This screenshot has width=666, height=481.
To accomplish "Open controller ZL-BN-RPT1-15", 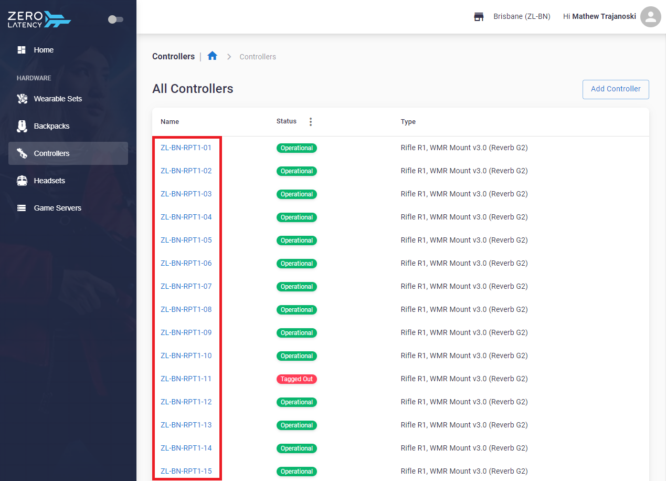I will tap(186, 471).
